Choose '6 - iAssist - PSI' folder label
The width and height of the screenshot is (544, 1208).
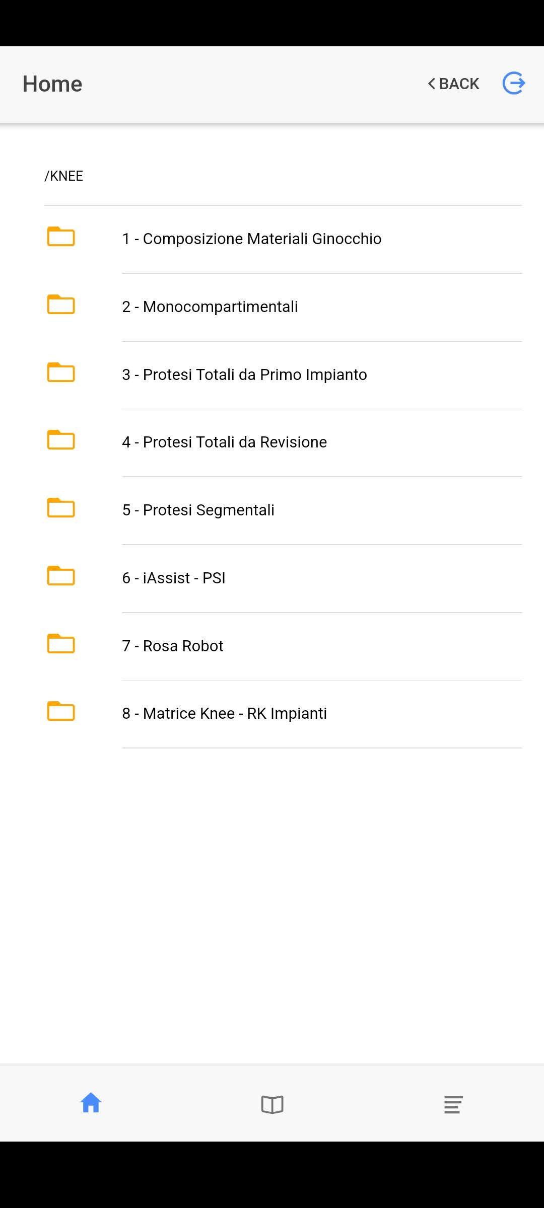point(174,578)
